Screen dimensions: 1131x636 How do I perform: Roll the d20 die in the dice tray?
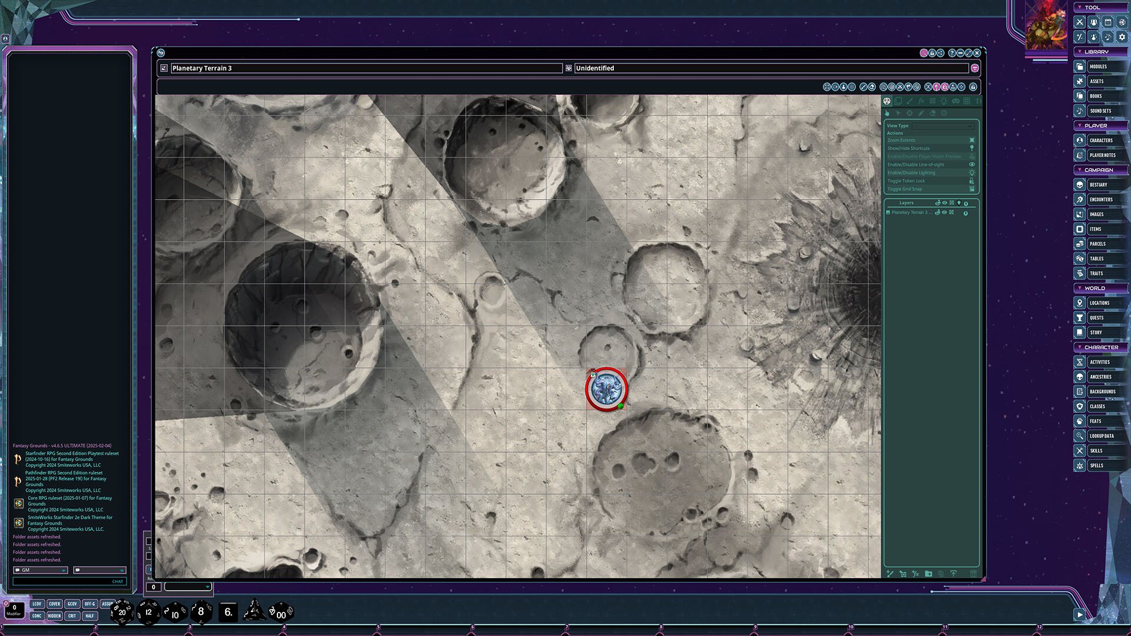[121, 612]
